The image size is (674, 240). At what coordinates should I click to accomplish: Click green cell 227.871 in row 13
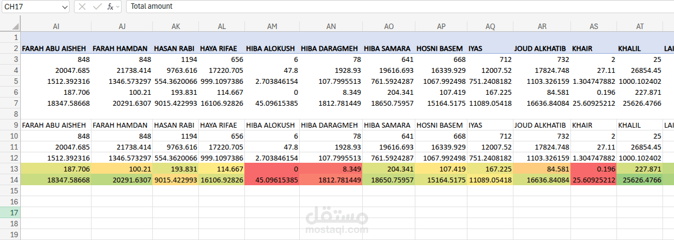[639, 169]
